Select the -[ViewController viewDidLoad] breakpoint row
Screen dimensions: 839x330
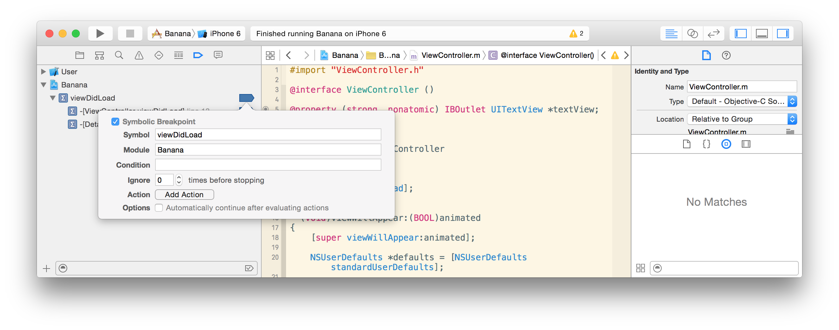point(145,111)
